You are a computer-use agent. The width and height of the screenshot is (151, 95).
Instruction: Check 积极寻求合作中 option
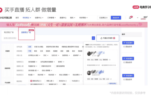pos(40,66)
